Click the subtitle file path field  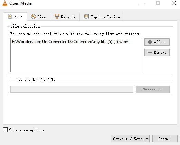click(x=72, y=89)
